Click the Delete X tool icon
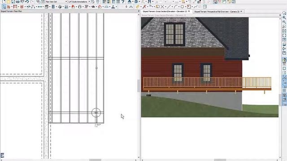The height and width of the screenshot is (161, 287). (x=162, y=7)
